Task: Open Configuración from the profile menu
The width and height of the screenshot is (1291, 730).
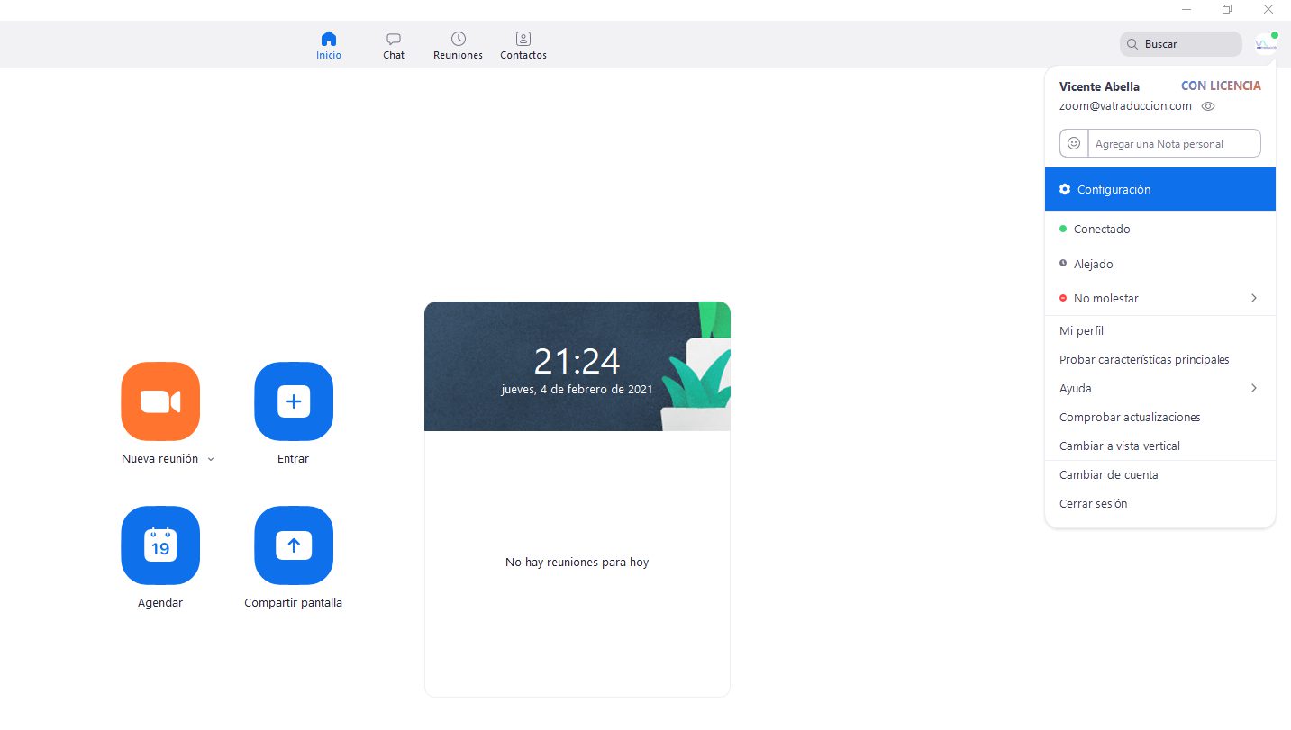Action: 1114,190
